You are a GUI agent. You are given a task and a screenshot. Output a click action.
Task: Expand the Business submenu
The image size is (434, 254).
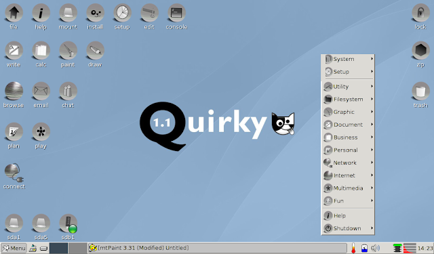click(348, 137)
